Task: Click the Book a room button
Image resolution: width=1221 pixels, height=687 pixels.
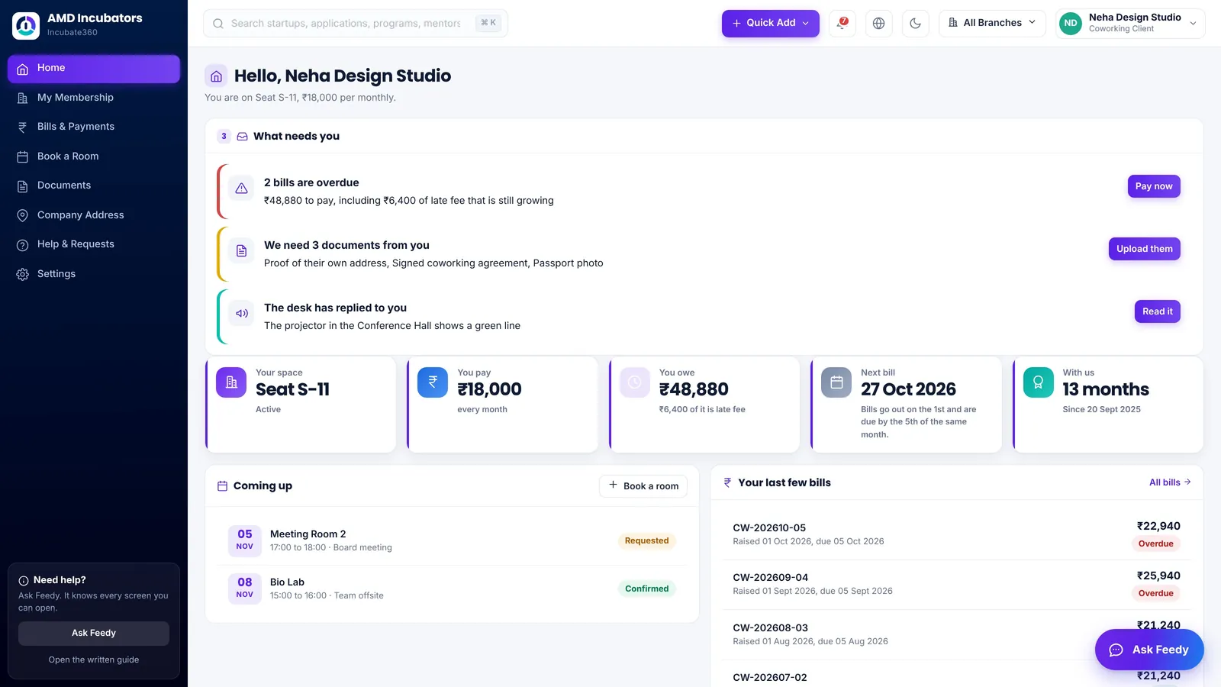Action: pos(643,486)
